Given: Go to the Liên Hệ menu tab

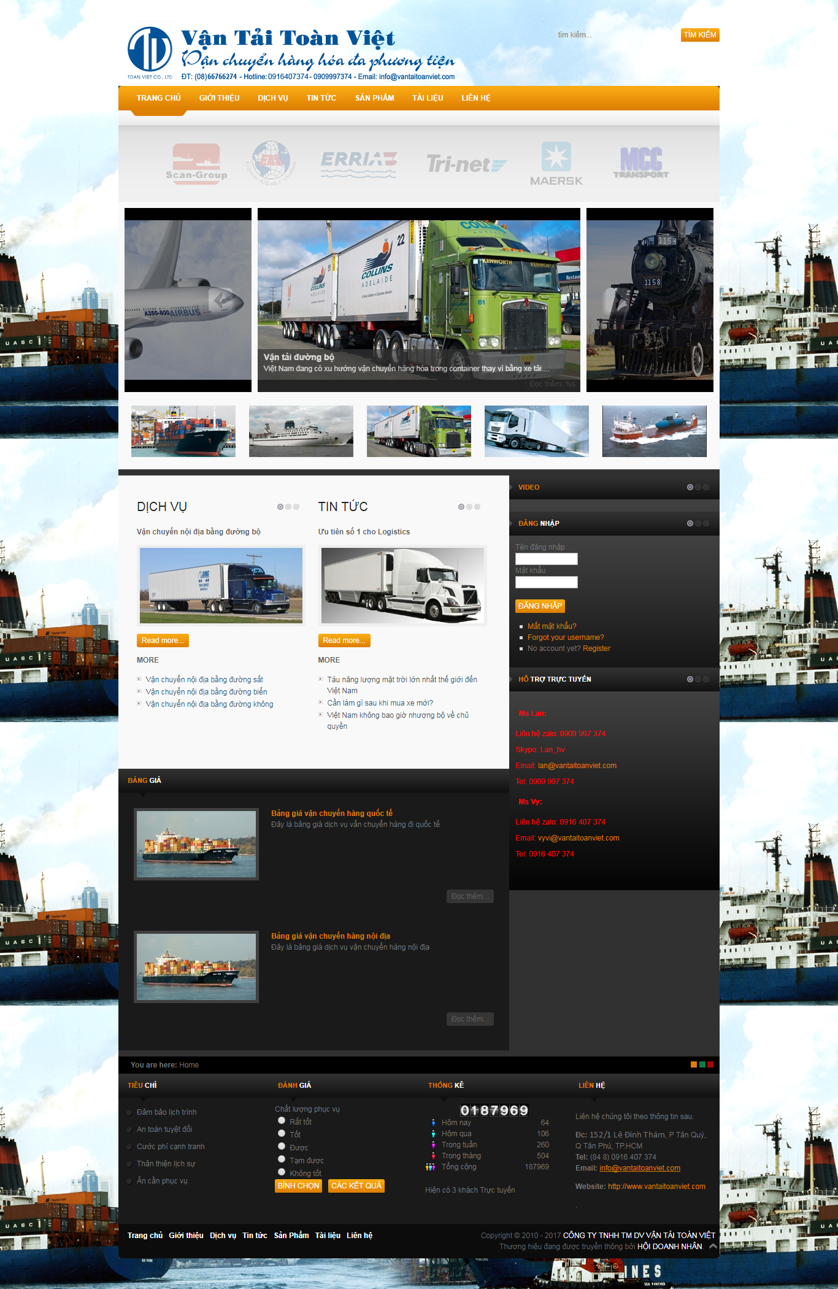Looking at the screenshot, I should point(475,98).
